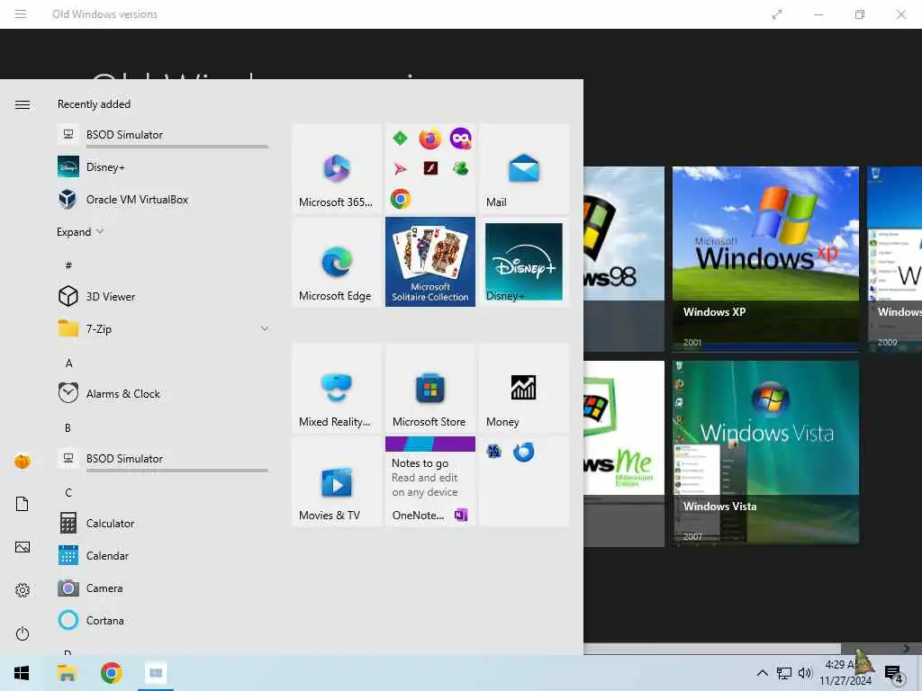This screenshot has height=691, width=922.
Task: Open the Disney+ tile
Action: [x=524, y=262]
